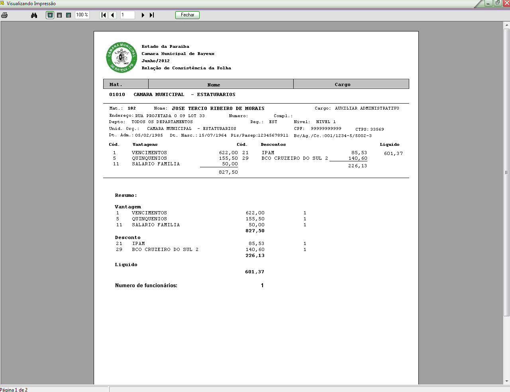Toggle page width view mode
The height and width of the screenshot is (392, 510).
click(59, 15)
